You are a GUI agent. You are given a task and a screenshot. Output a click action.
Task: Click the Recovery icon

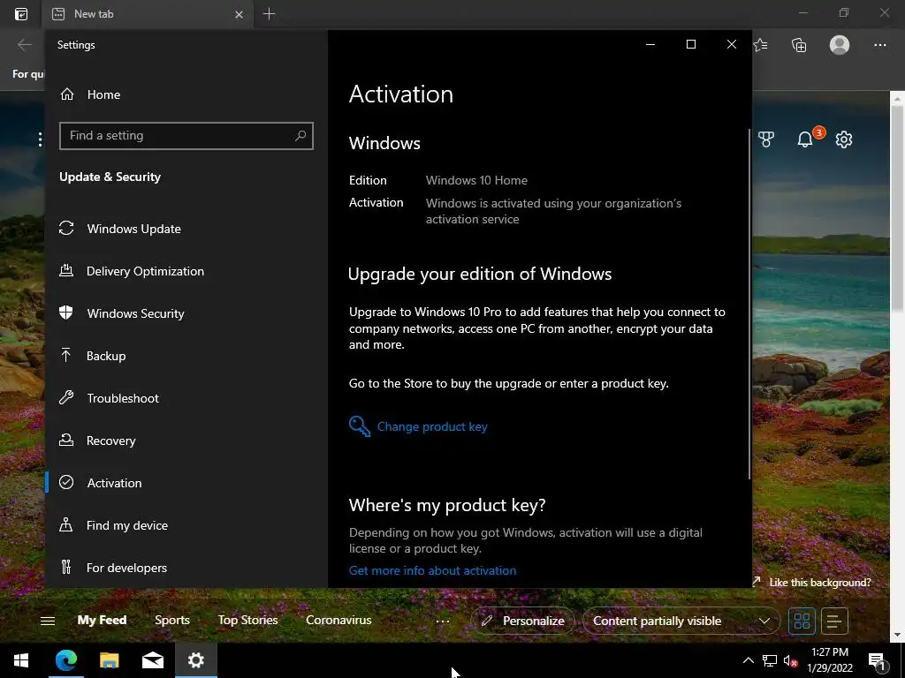coord(66,440)
